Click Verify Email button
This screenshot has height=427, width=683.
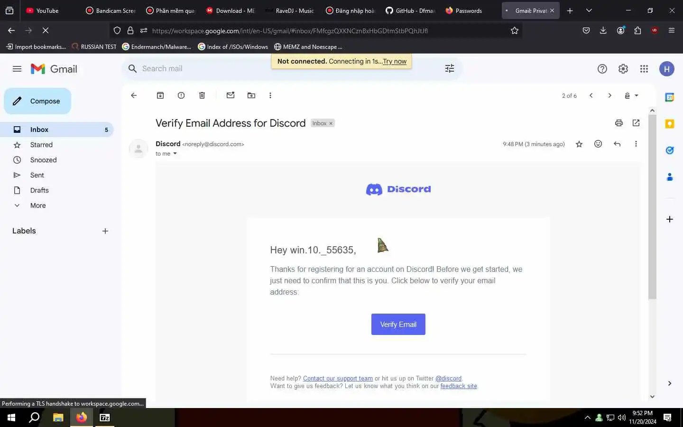[398, 325]
